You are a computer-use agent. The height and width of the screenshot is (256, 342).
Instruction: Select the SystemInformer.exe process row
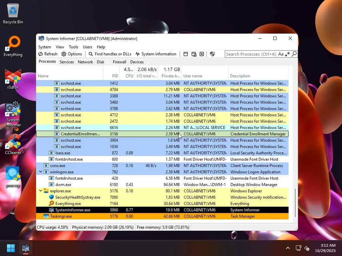click(x=162, y=210)
